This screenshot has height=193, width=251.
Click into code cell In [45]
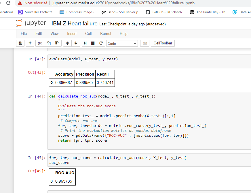point(149,160)
